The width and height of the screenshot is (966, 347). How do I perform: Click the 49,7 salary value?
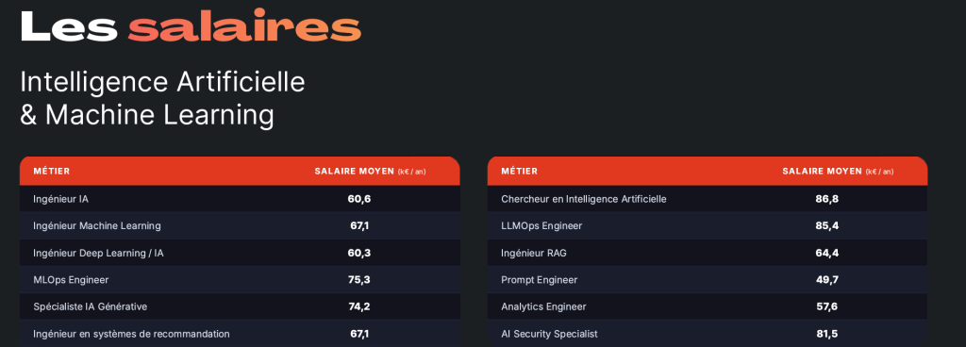(x=826, y=280)
